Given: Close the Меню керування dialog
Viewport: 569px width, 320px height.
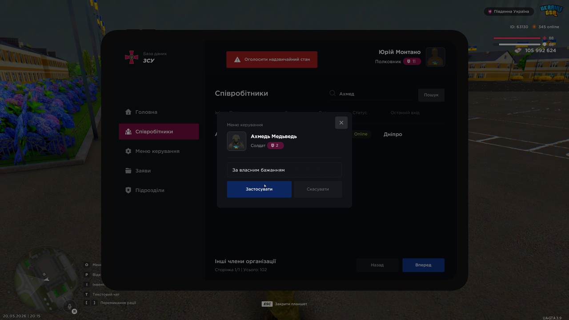Looking at the screenshot, I should click(341, 123).
